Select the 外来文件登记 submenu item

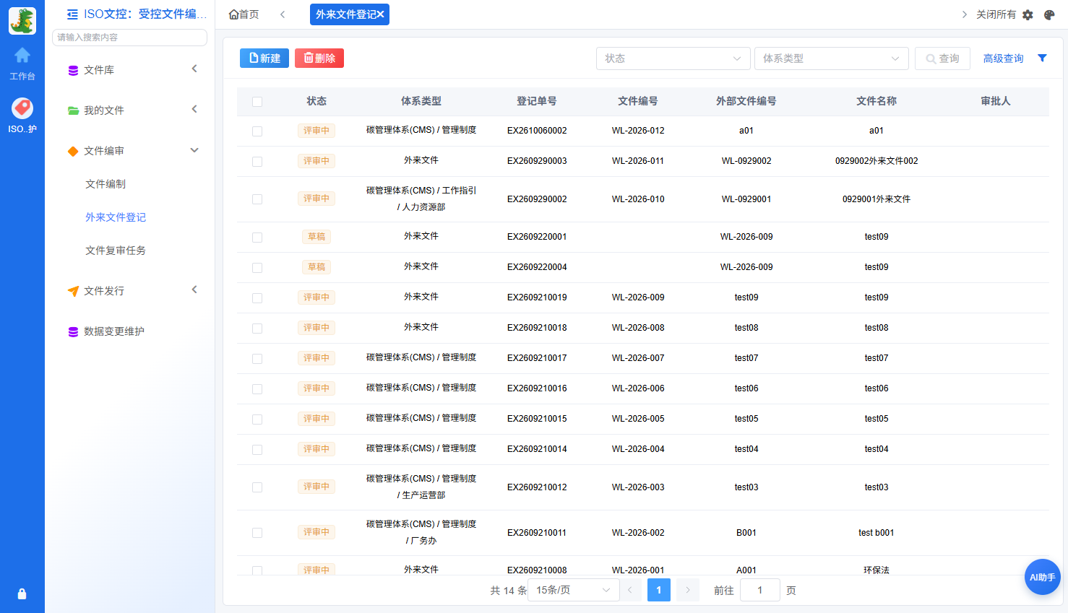(116, 217)
